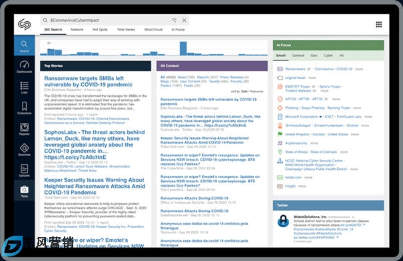
Task: Open the Tools briefcase icon
Action: click(24, 191)
